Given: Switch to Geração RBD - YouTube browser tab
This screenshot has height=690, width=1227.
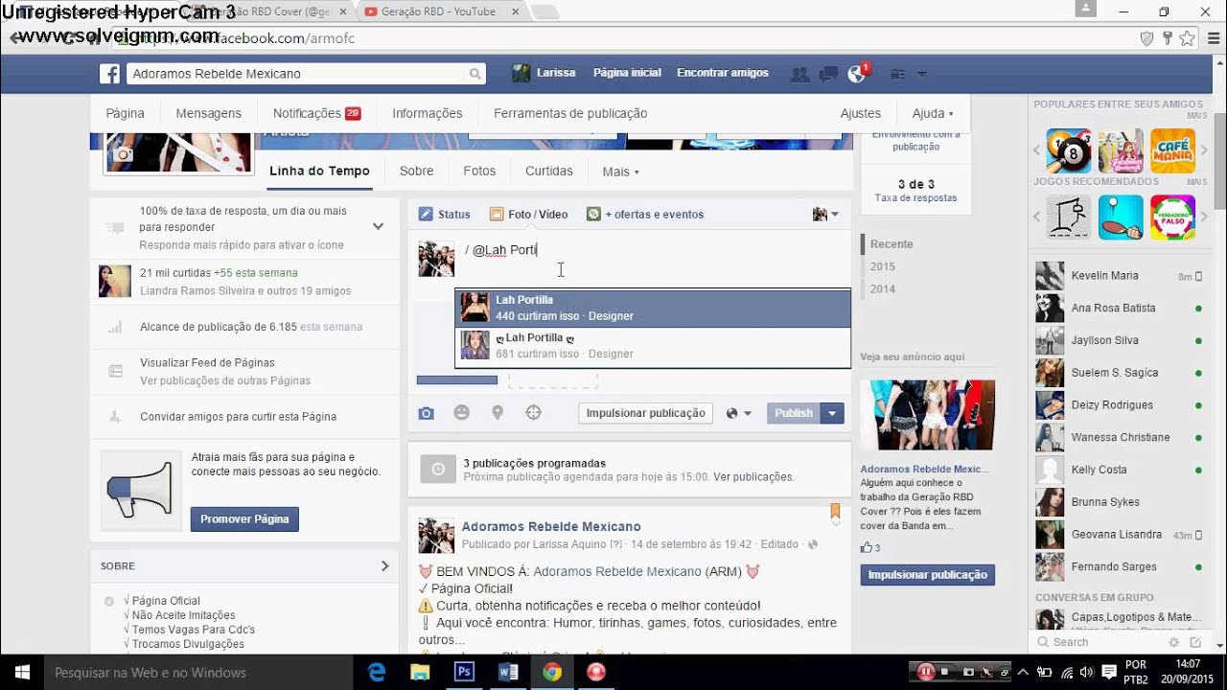Looking at the screenshot, I should pyautogui.click(x=441, y=11).
